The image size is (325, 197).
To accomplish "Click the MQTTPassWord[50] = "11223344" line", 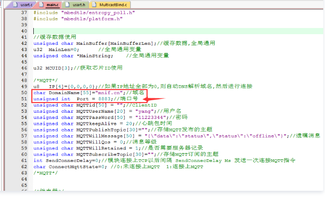I will pyautogui.click(x=111, y=118).
